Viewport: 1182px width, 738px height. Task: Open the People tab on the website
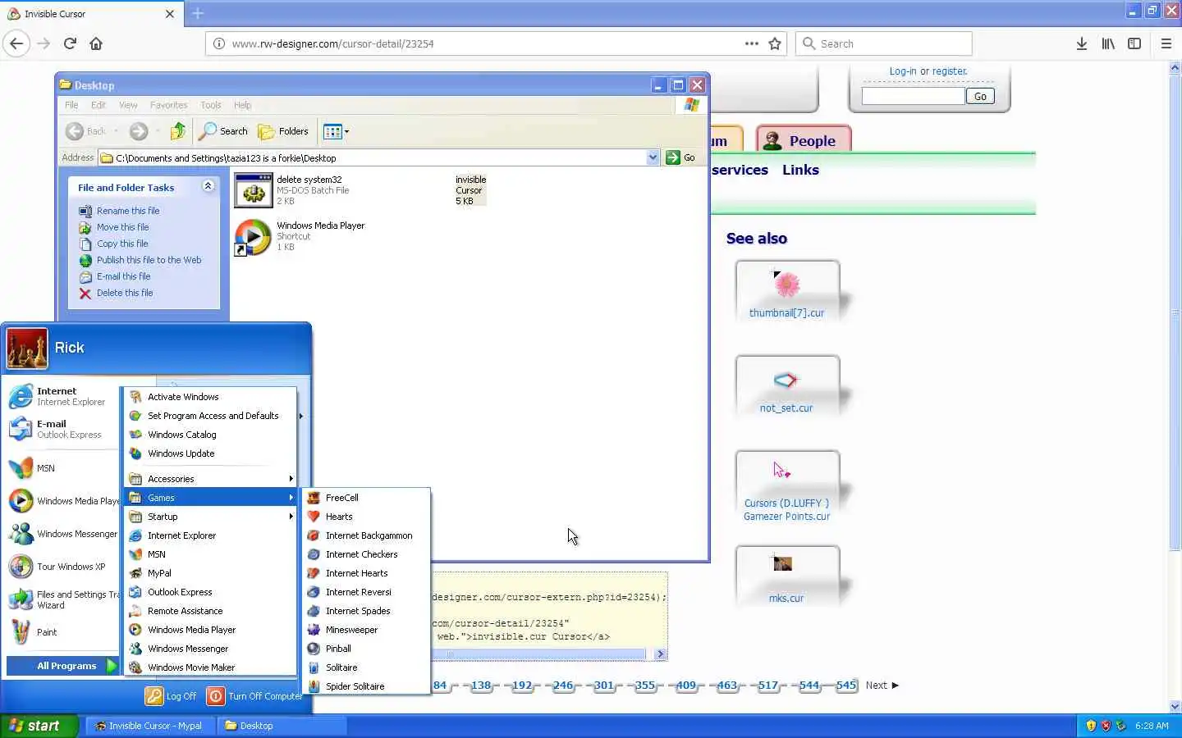[804, 140]
